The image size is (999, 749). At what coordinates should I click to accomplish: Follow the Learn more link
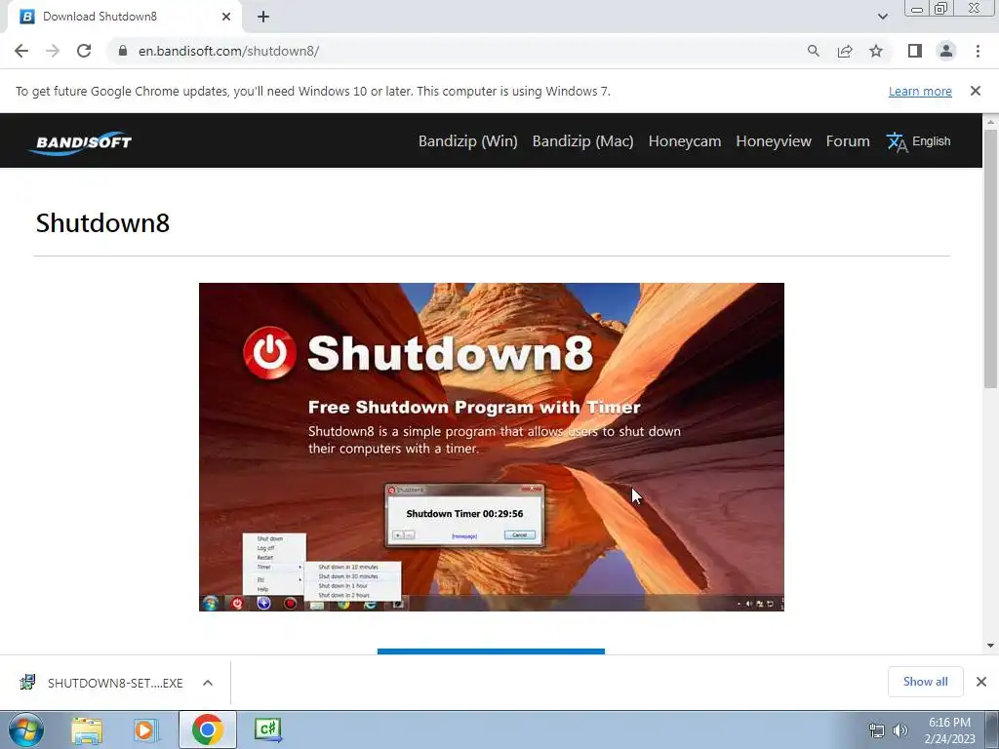[920, 91]
